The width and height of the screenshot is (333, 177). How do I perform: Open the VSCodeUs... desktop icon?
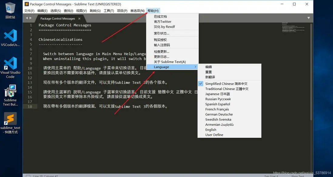10,38
